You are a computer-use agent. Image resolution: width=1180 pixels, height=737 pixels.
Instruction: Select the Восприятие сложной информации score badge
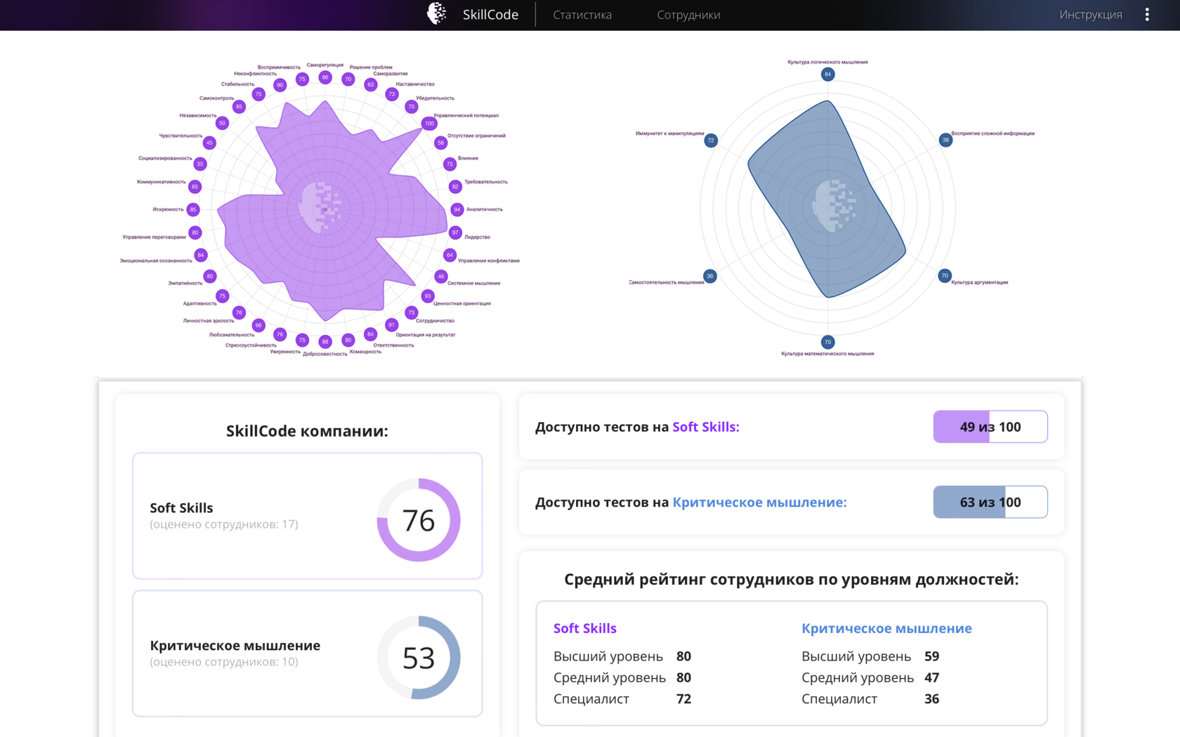(945, 140)
